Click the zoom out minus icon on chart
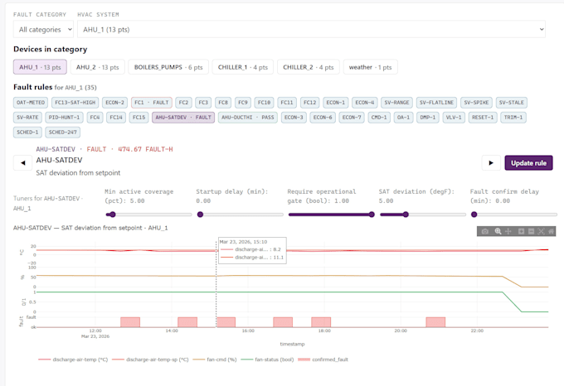This screenshot has width=564, height=386. point(532,232)
